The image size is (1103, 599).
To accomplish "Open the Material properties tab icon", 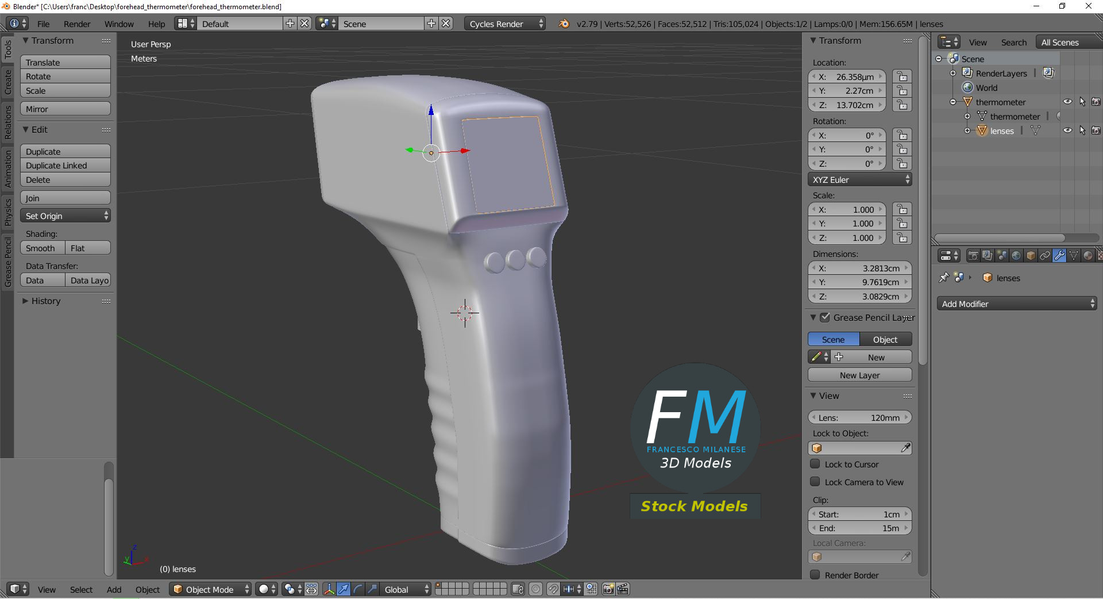I will [x=1088, y=256].
